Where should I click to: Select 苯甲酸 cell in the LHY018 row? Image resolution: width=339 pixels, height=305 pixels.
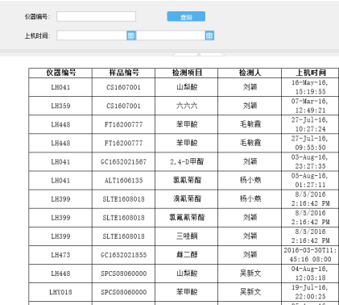[x=187, y=292]
